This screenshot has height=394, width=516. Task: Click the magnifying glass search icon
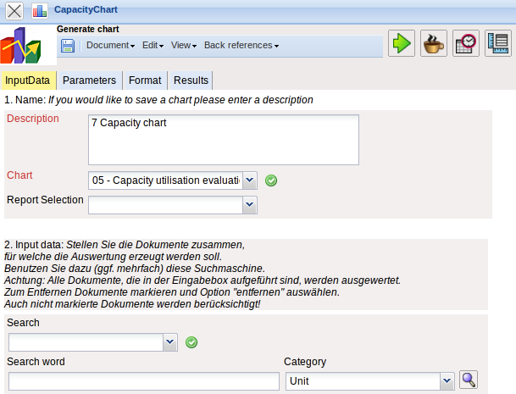click(x=469, y=381)
